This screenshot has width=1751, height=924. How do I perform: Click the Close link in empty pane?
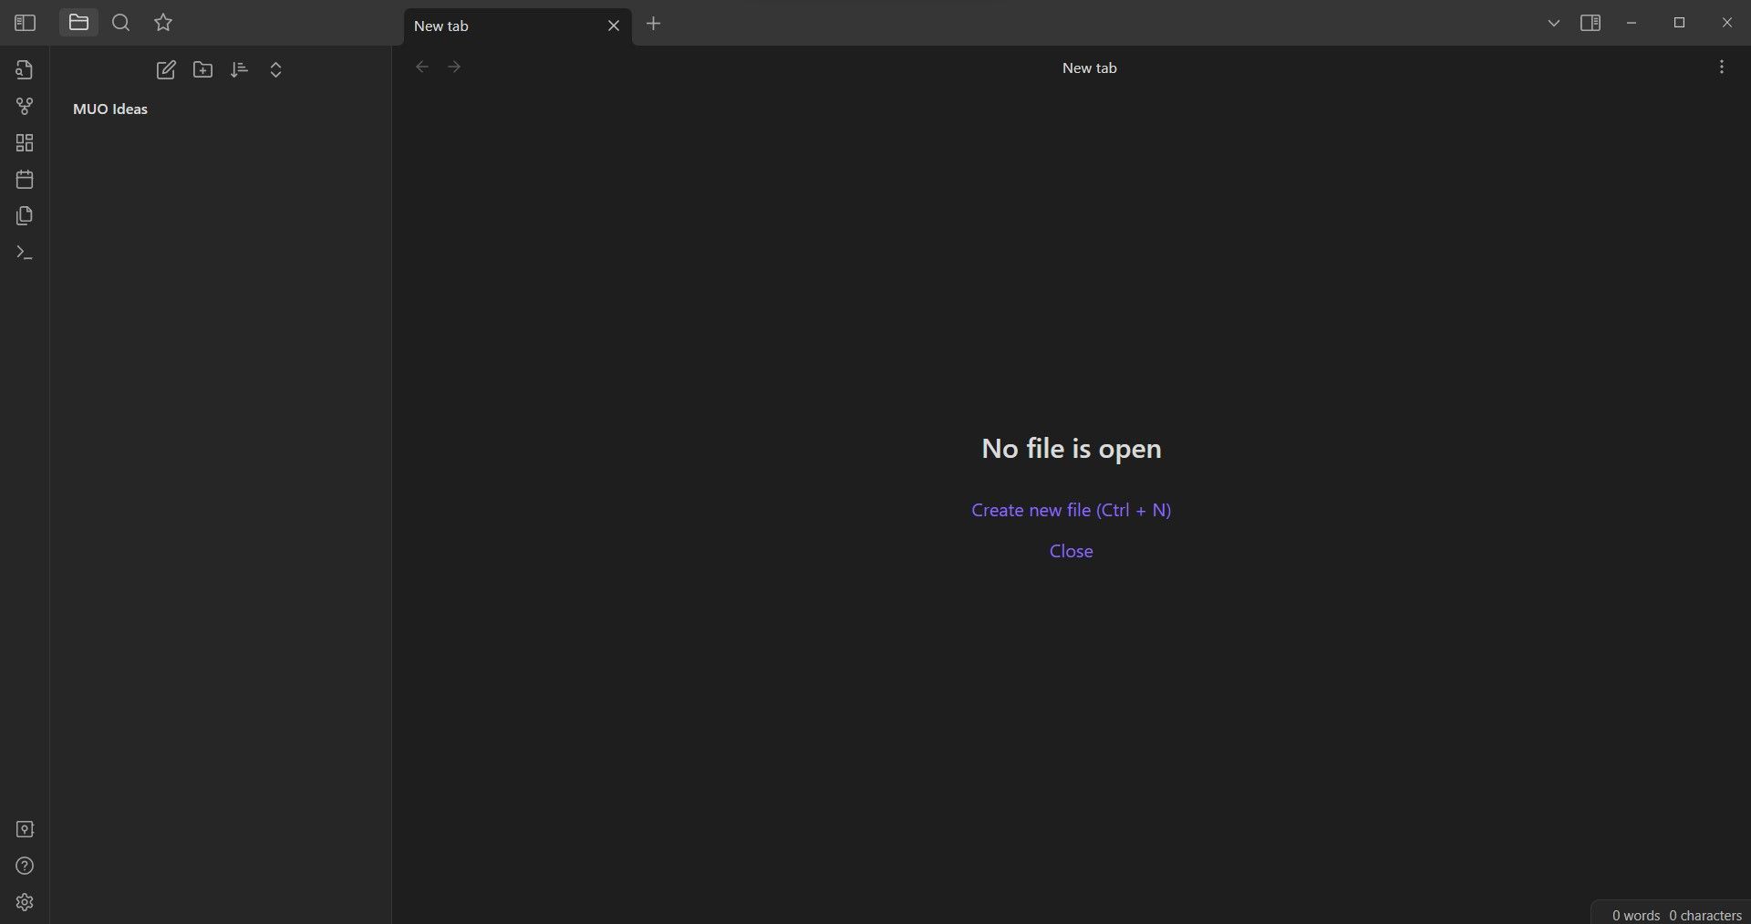1071,551
